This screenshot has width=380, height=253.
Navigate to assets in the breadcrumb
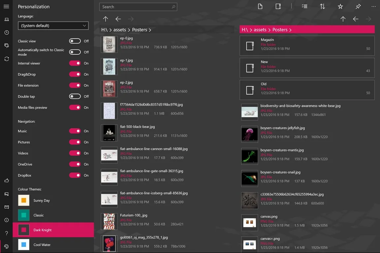click(x=120, y=29)
